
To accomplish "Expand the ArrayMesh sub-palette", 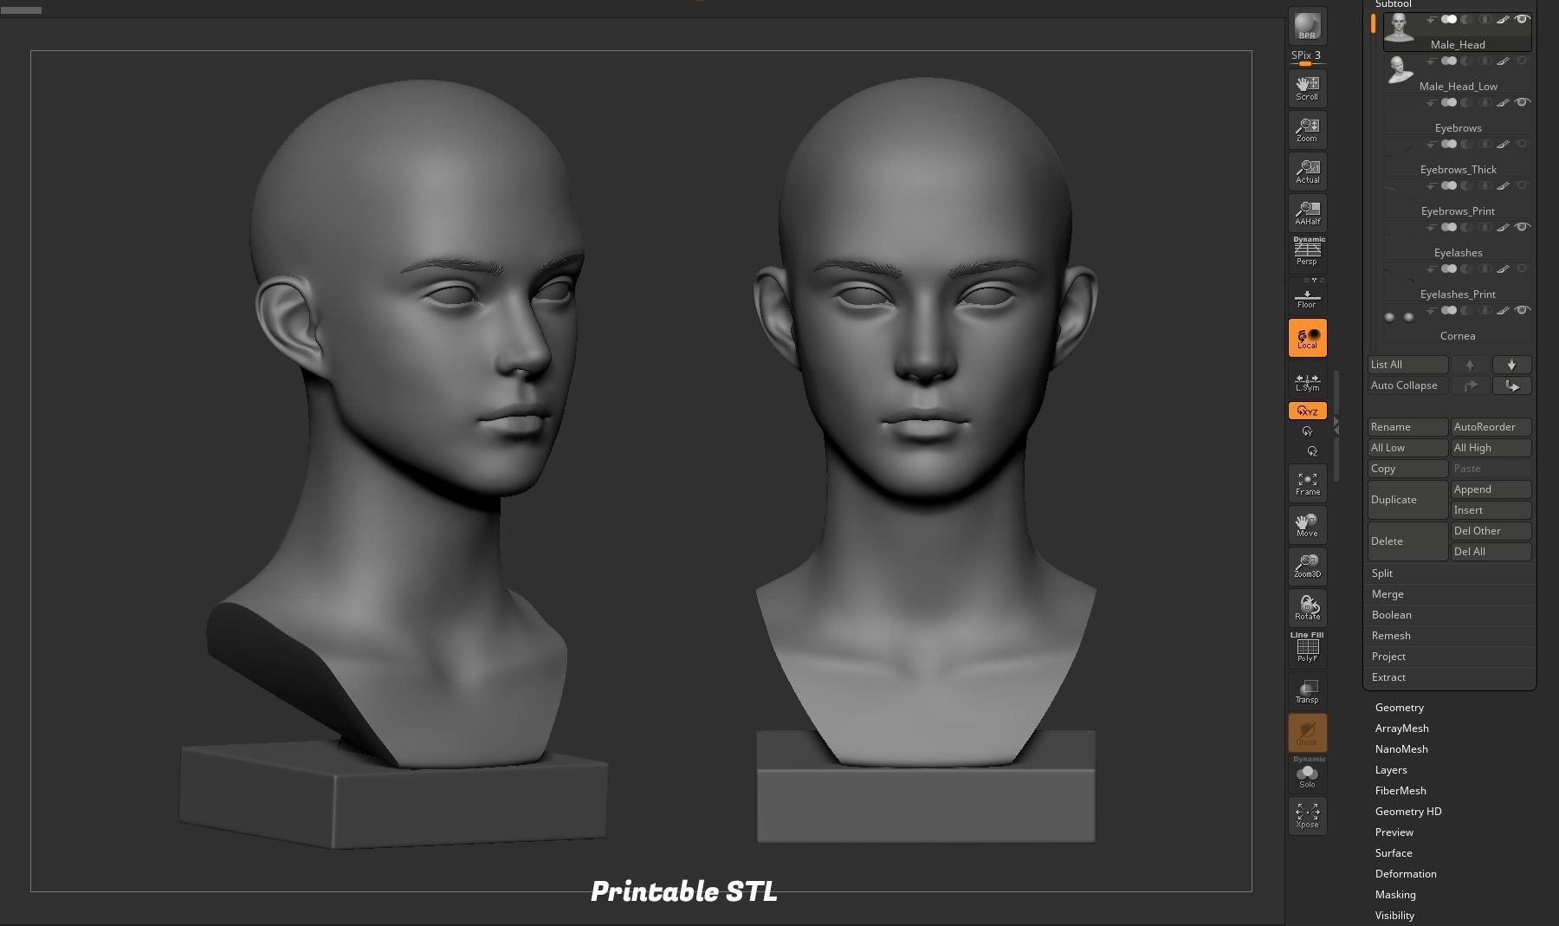I will [1401, 728].
